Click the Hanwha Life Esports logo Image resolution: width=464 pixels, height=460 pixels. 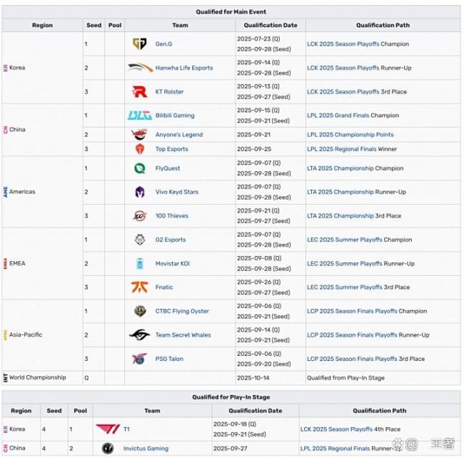click(140, 68)
